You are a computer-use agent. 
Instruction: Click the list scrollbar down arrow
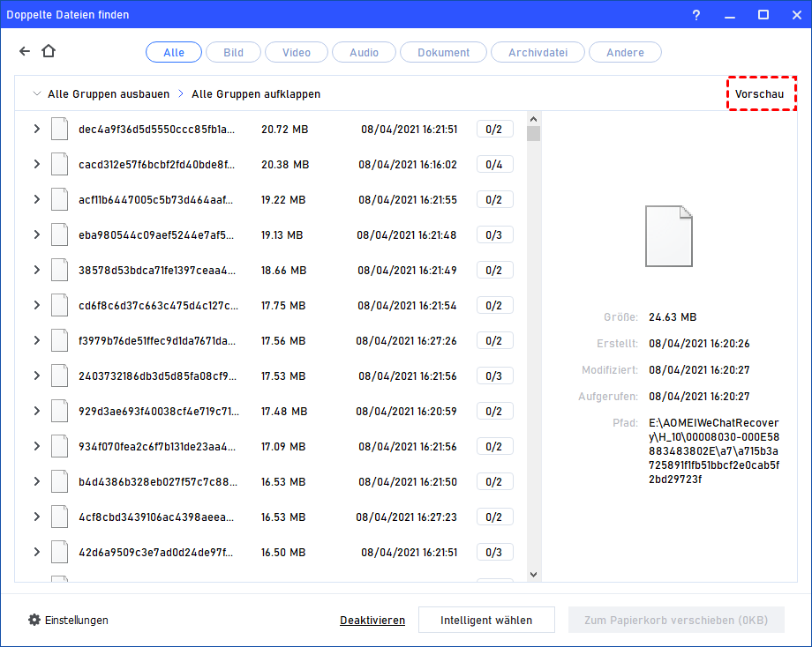click(533, 574)
